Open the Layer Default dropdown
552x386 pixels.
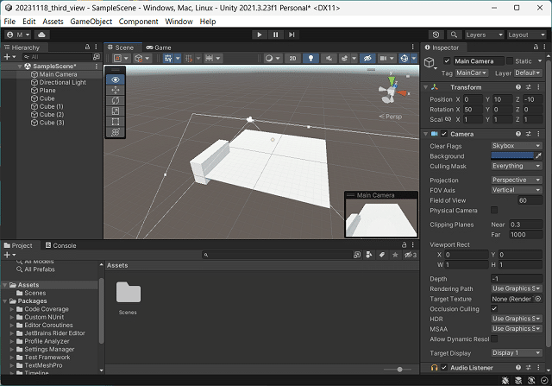point(528,73)
